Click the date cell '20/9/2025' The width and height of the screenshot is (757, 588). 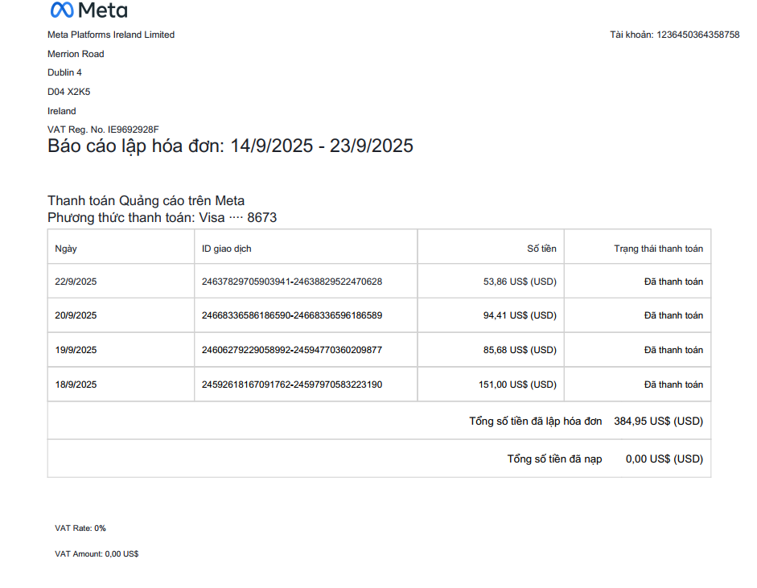pos(76,315)
